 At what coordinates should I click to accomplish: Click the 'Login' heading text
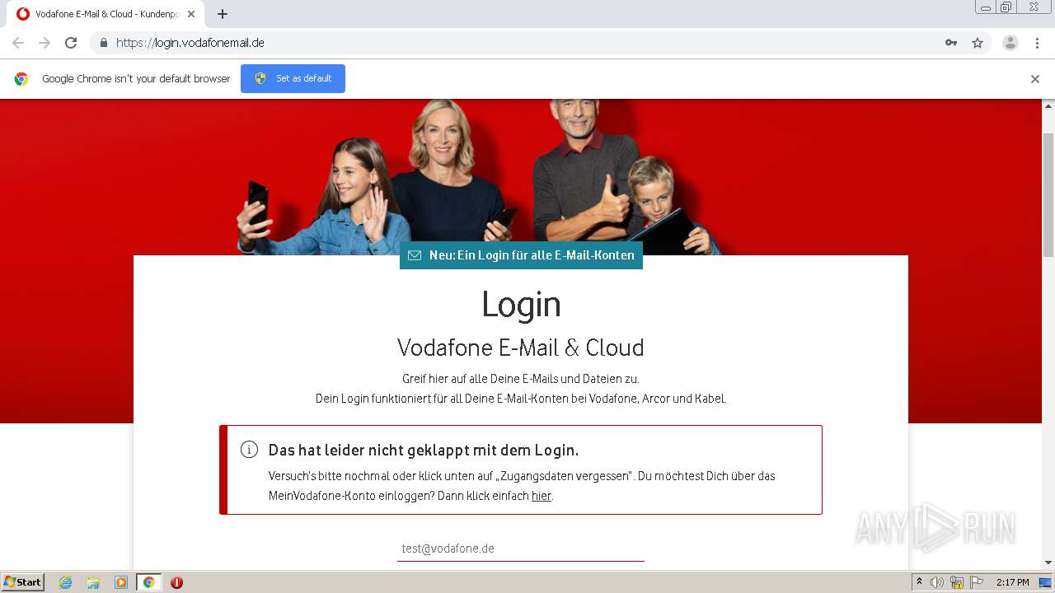(521, 304)
